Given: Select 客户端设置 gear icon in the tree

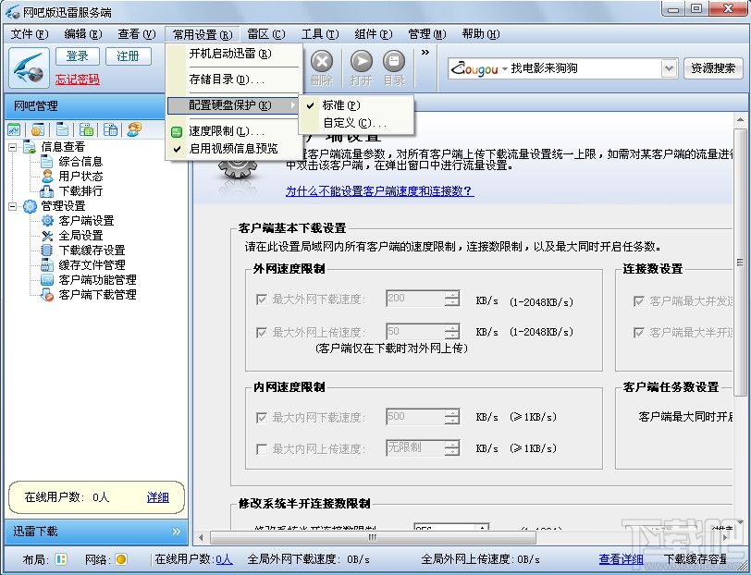Looking at the screenshot, I should (47, 221).
